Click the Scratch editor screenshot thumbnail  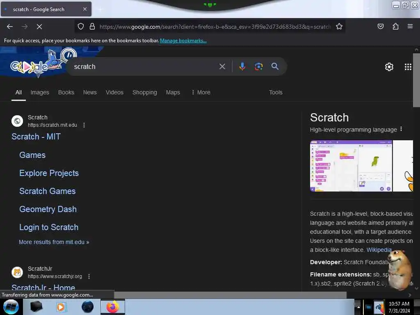click(351, 166)
